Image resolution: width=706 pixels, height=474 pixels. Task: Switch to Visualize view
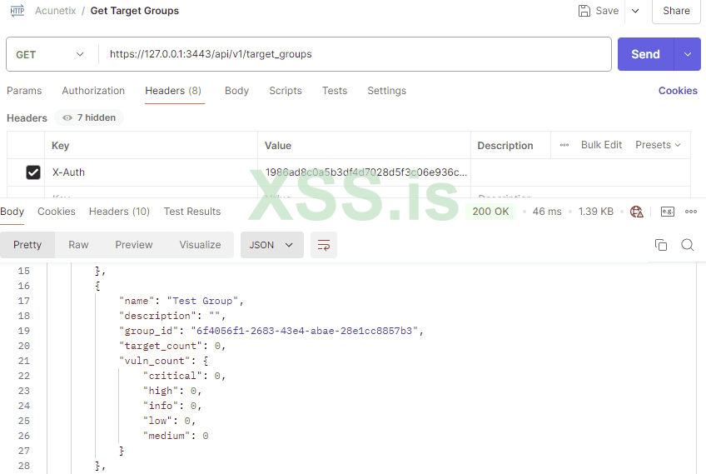200,245
